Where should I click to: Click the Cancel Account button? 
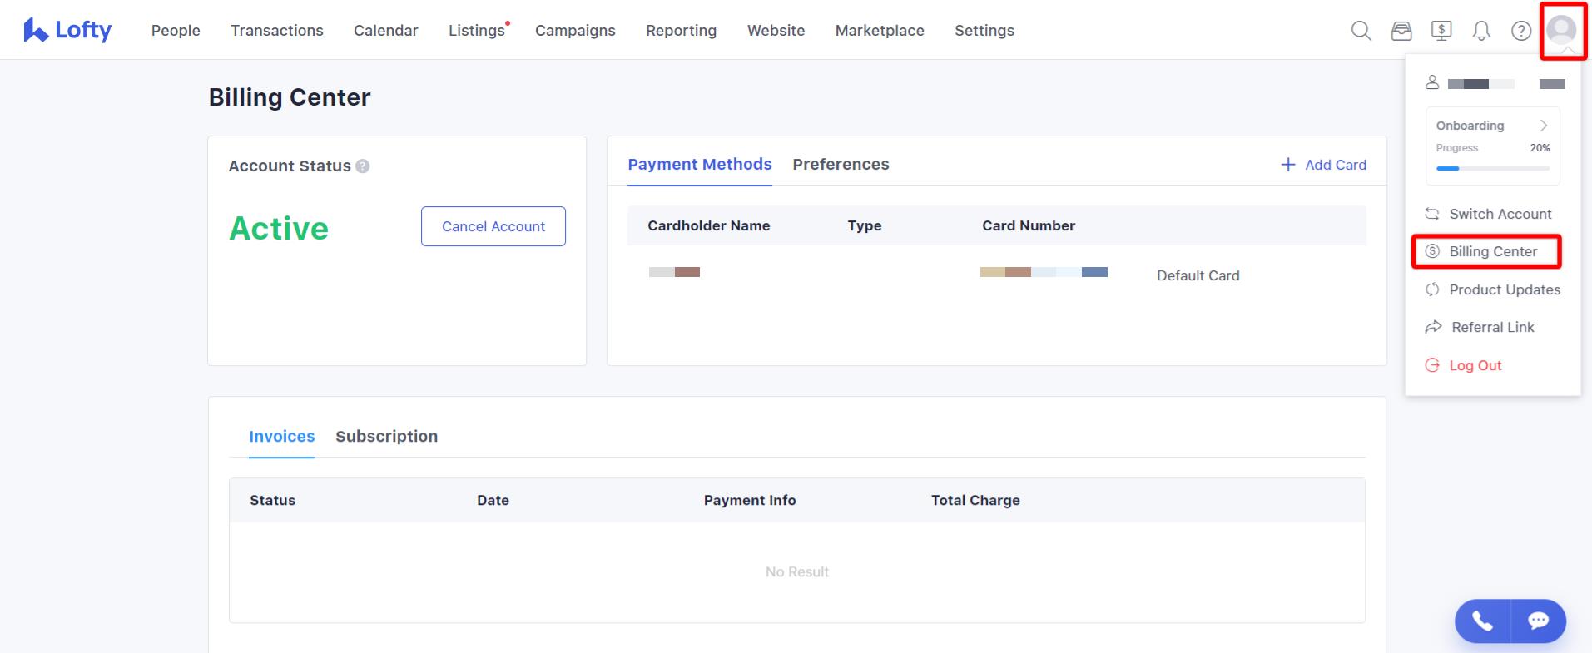(493, 226)
